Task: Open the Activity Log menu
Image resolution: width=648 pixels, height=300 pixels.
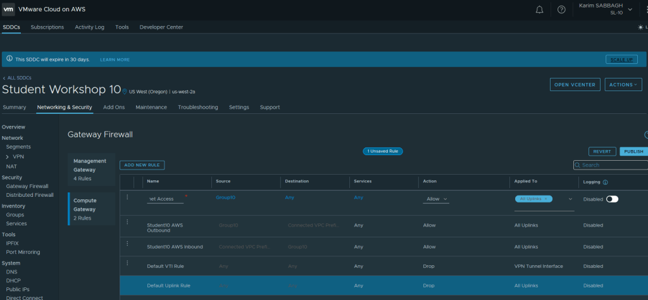Action: [x=89, y=27]
